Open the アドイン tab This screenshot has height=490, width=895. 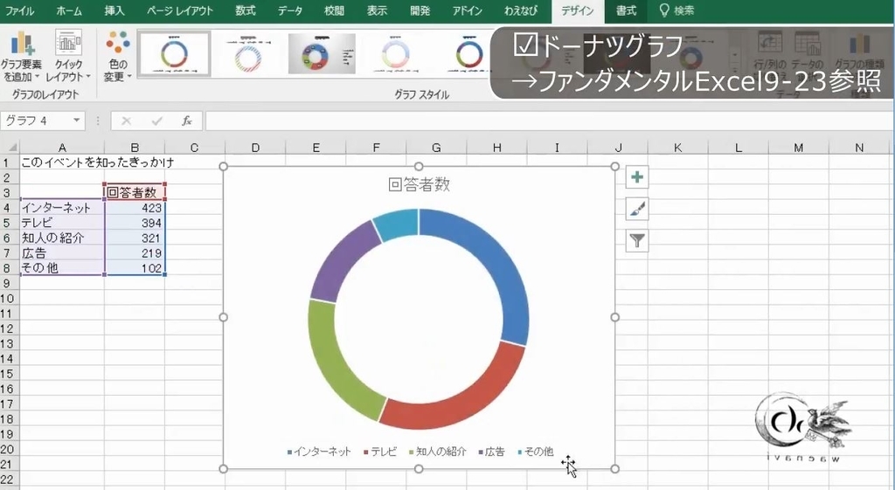(x=467, y=10)
